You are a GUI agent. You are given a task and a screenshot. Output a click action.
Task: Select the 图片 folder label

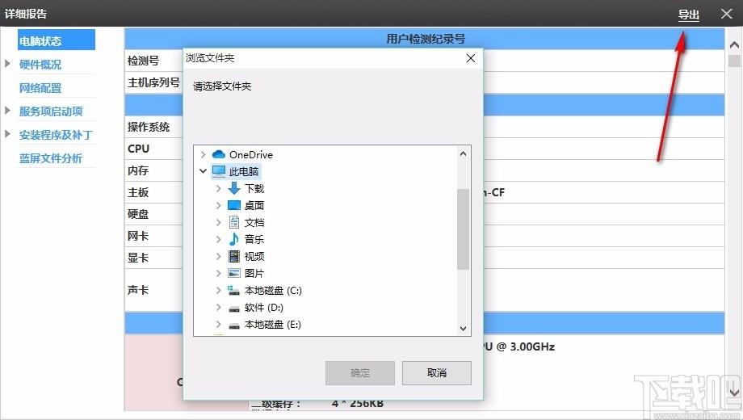[x=254, y=274]
